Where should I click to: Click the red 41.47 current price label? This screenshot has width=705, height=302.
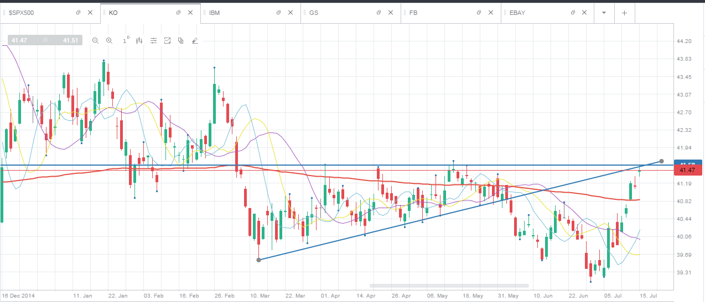[689, 171]
